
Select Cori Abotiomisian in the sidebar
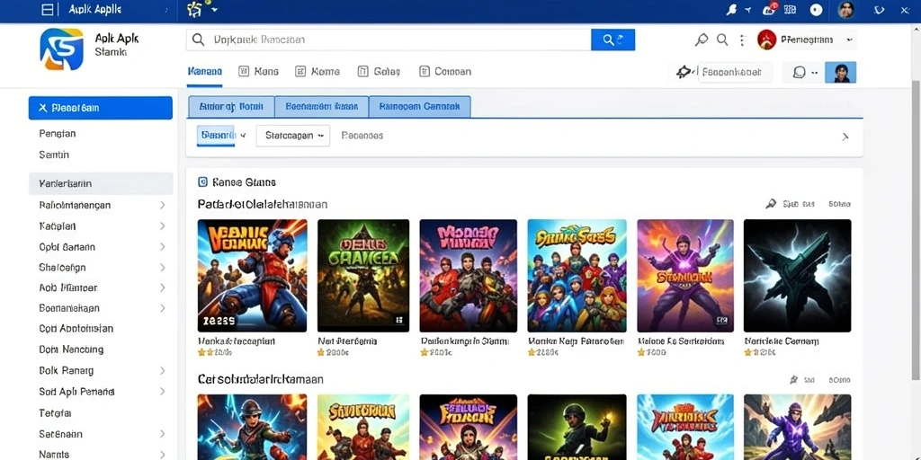pyautogui.click(x=76, y=329)
